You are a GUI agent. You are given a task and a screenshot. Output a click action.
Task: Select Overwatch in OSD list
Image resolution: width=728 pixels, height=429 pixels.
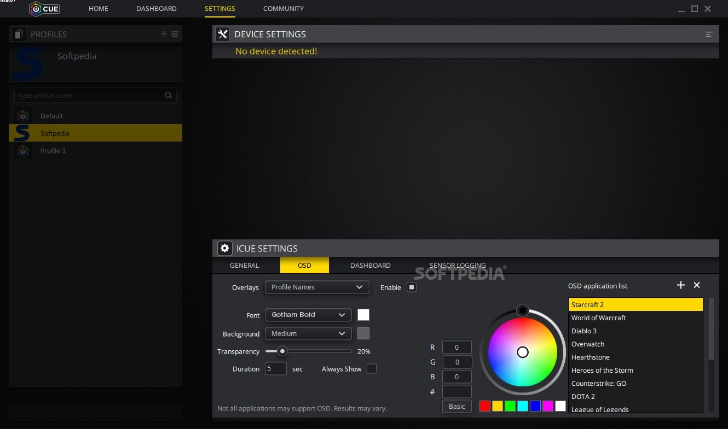coord(635,344)
